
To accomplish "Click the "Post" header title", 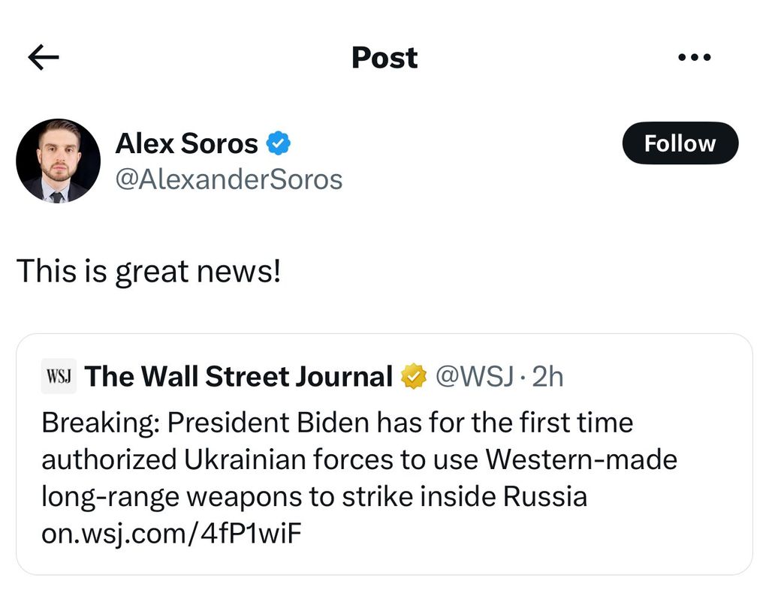I will (x=384, y=58).
